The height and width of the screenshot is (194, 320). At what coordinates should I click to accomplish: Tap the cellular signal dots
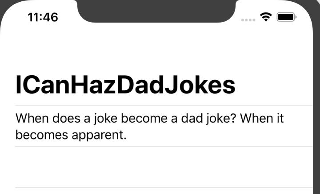[x=248, y=20]
